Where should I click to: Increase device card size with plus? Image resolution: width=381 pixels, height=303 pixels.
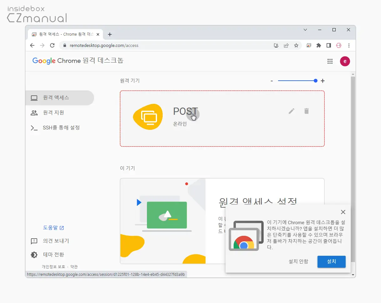pyautogui.click(x=323, y=81)
